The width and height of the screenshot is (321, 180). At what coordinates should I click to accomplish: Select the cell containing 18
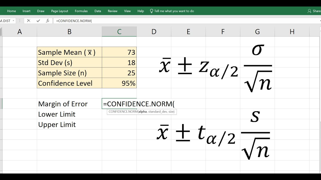tap(119, 62)
